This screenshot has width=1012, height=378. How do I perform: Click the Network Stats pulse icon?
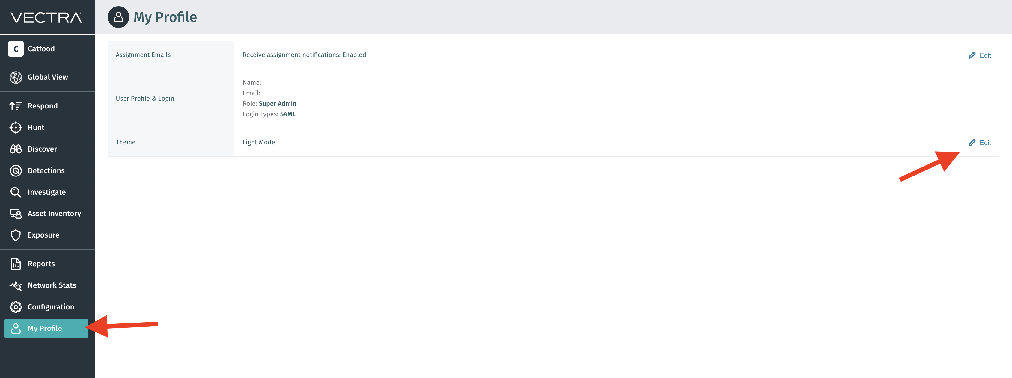pos(16,285)
